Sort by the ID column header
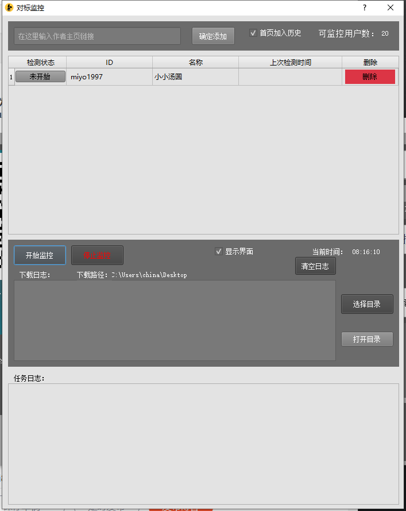This screenshot has height=511, width=406. pos(109,63)
